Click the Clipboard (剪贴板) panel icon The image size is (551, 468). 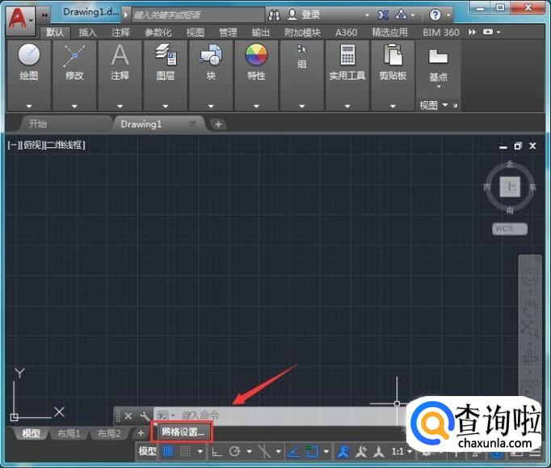click(x=393, y=54)
